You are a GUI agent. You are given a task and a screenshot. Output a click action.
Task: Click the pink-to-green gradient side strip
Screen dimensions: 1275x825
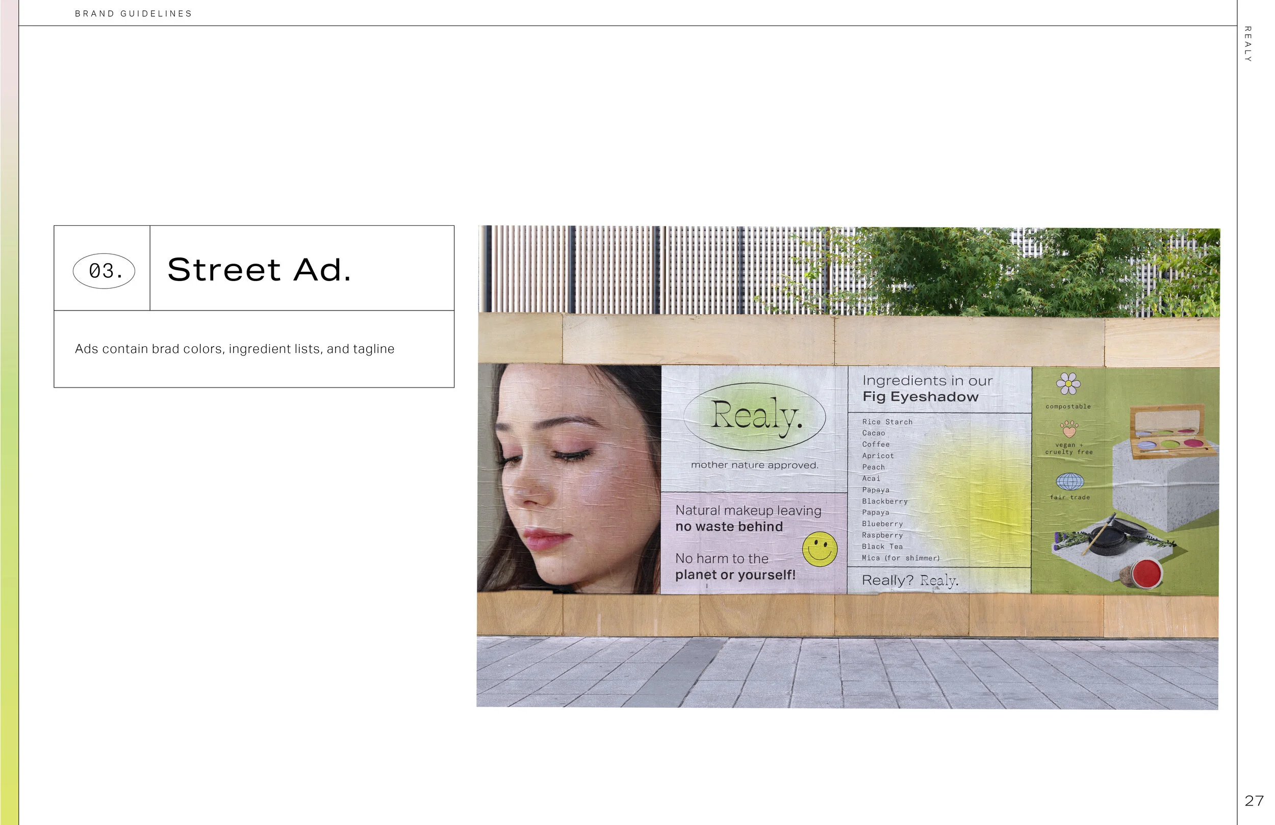9,413
